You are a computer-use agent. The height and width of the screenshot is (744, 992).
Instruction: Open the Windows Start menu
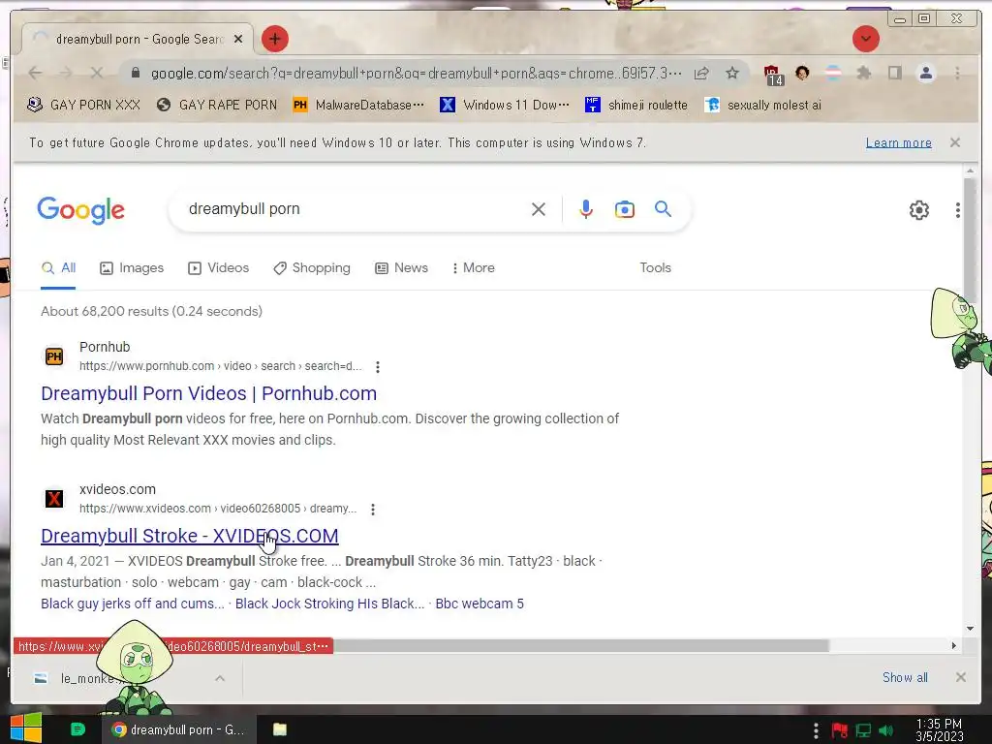tap(26, 728)
